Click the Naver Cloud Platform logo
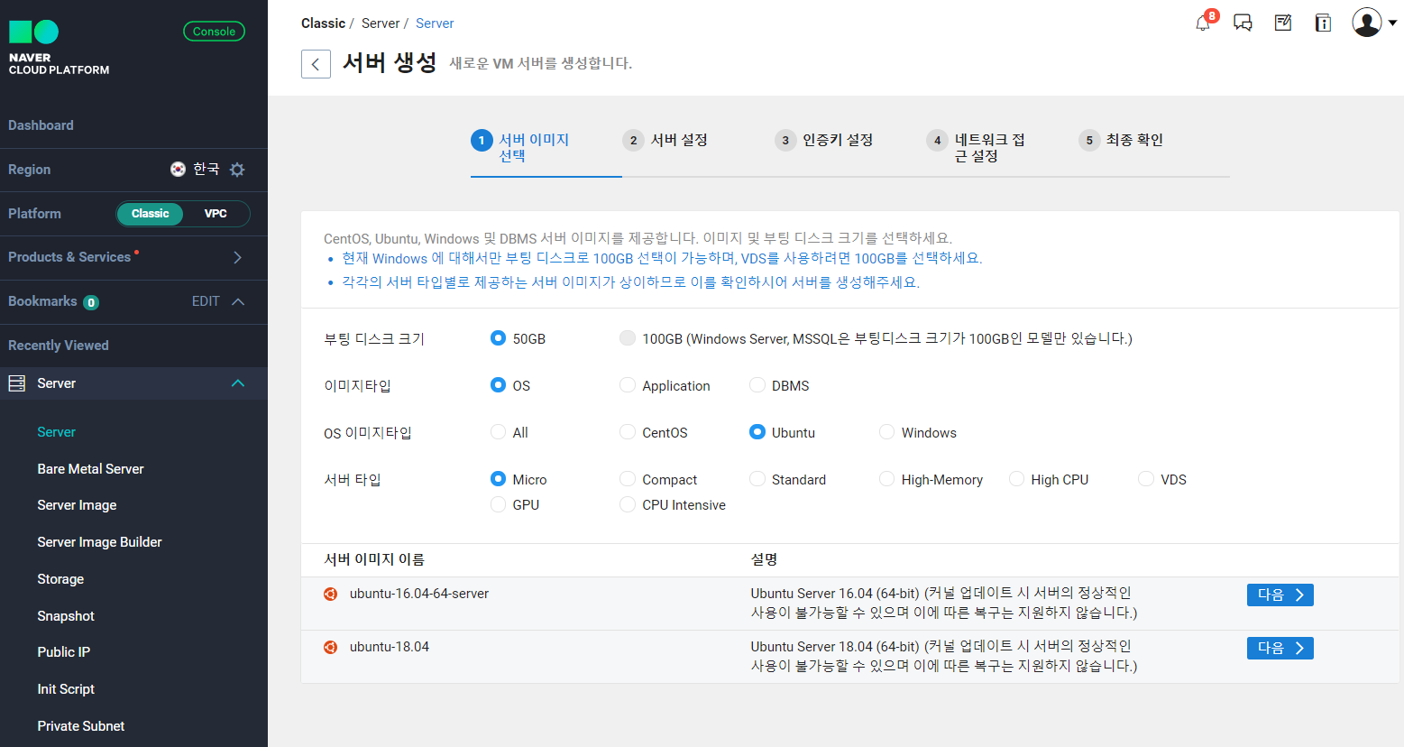 click(x=59, y=48)
